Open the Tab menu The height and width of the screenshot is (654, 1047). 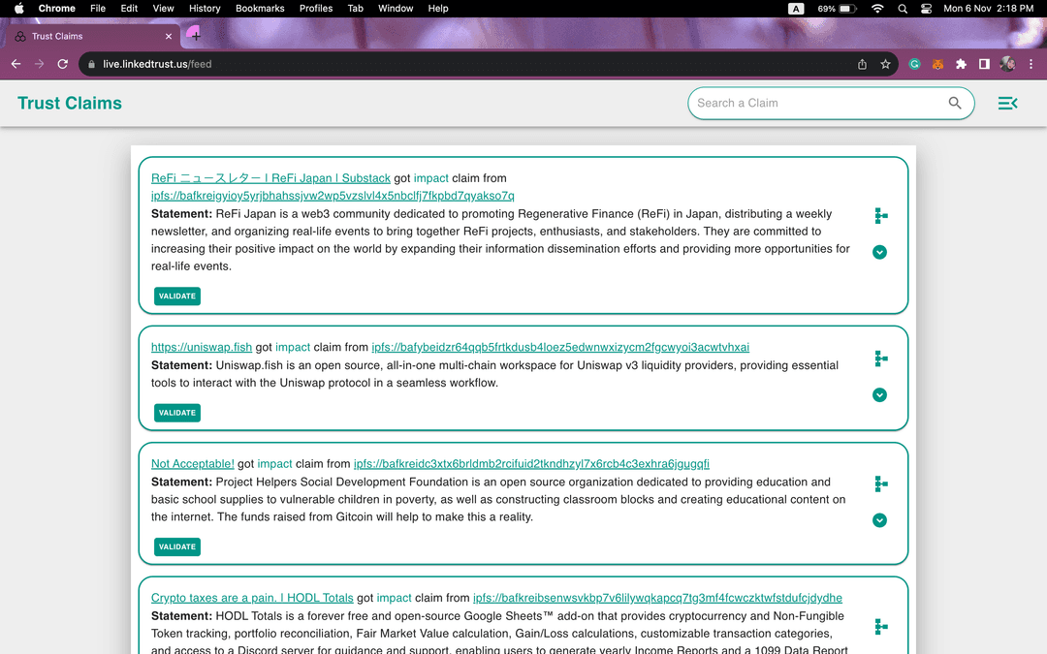click(x=355, y=9)
